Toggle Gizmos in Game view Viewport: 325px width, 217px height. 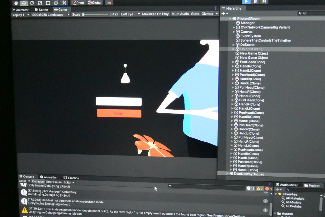[207, 14]
